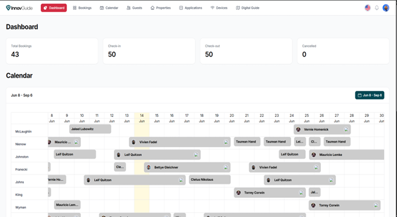Click Vivien Fadel avatar in Nienow row

[134, 142]
